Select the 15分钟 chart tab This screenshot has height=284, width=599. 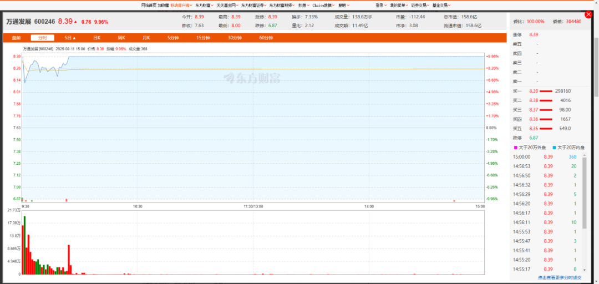pos(202,38)
